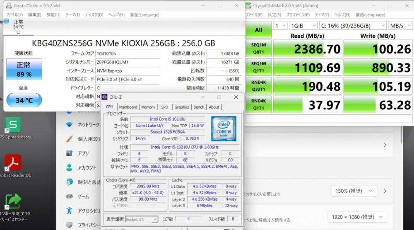The image size is (414, 230).
Task: Click the green All button in CrystalDiskMark
Action: point(258,30)
